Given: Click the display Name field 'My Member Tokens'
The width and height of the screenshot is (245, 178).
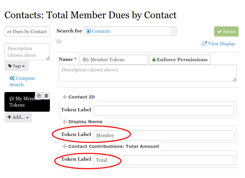Looking at the screenshot, I should pos(114,60).
